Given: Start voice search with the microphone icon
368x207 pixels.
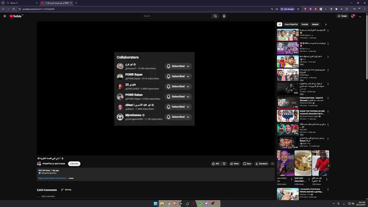Looking at the screenshot, I should (x=224, y=16).
